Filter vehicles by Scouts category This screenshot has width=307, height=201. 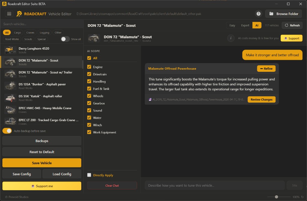click(28, 39)
